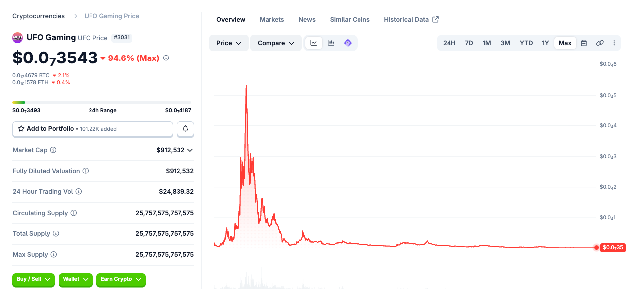Click Add to Portfolio button

92,129
